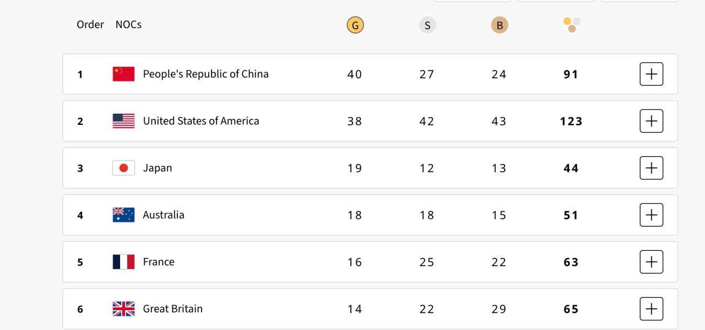
Task: Click the France flag icon
Action: pos(123,262)
